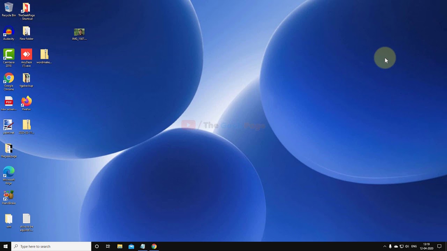Select the wm folder icon
The height and width of the screenshot is (251, 447).
click(x=9, y=221)
